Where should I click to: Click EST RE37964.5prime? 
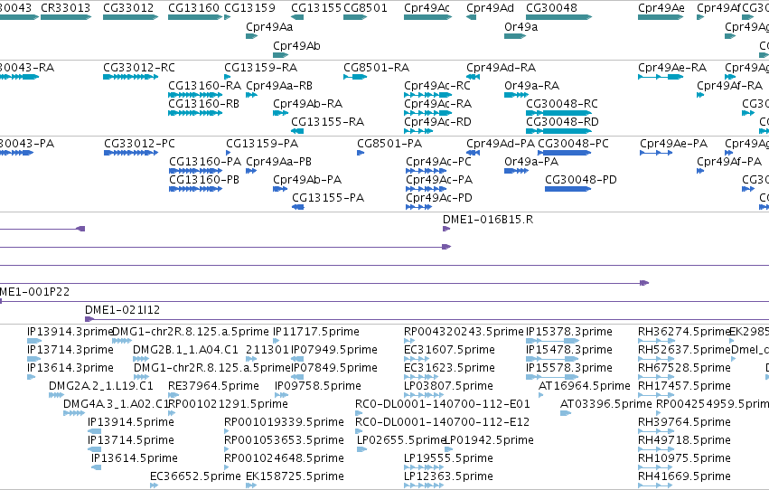pos(173,395)
